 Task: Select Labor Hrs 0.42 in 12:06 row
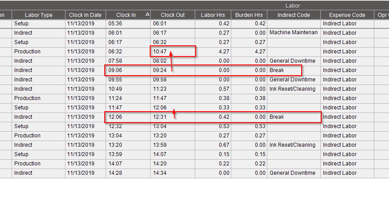coord(213,117)
